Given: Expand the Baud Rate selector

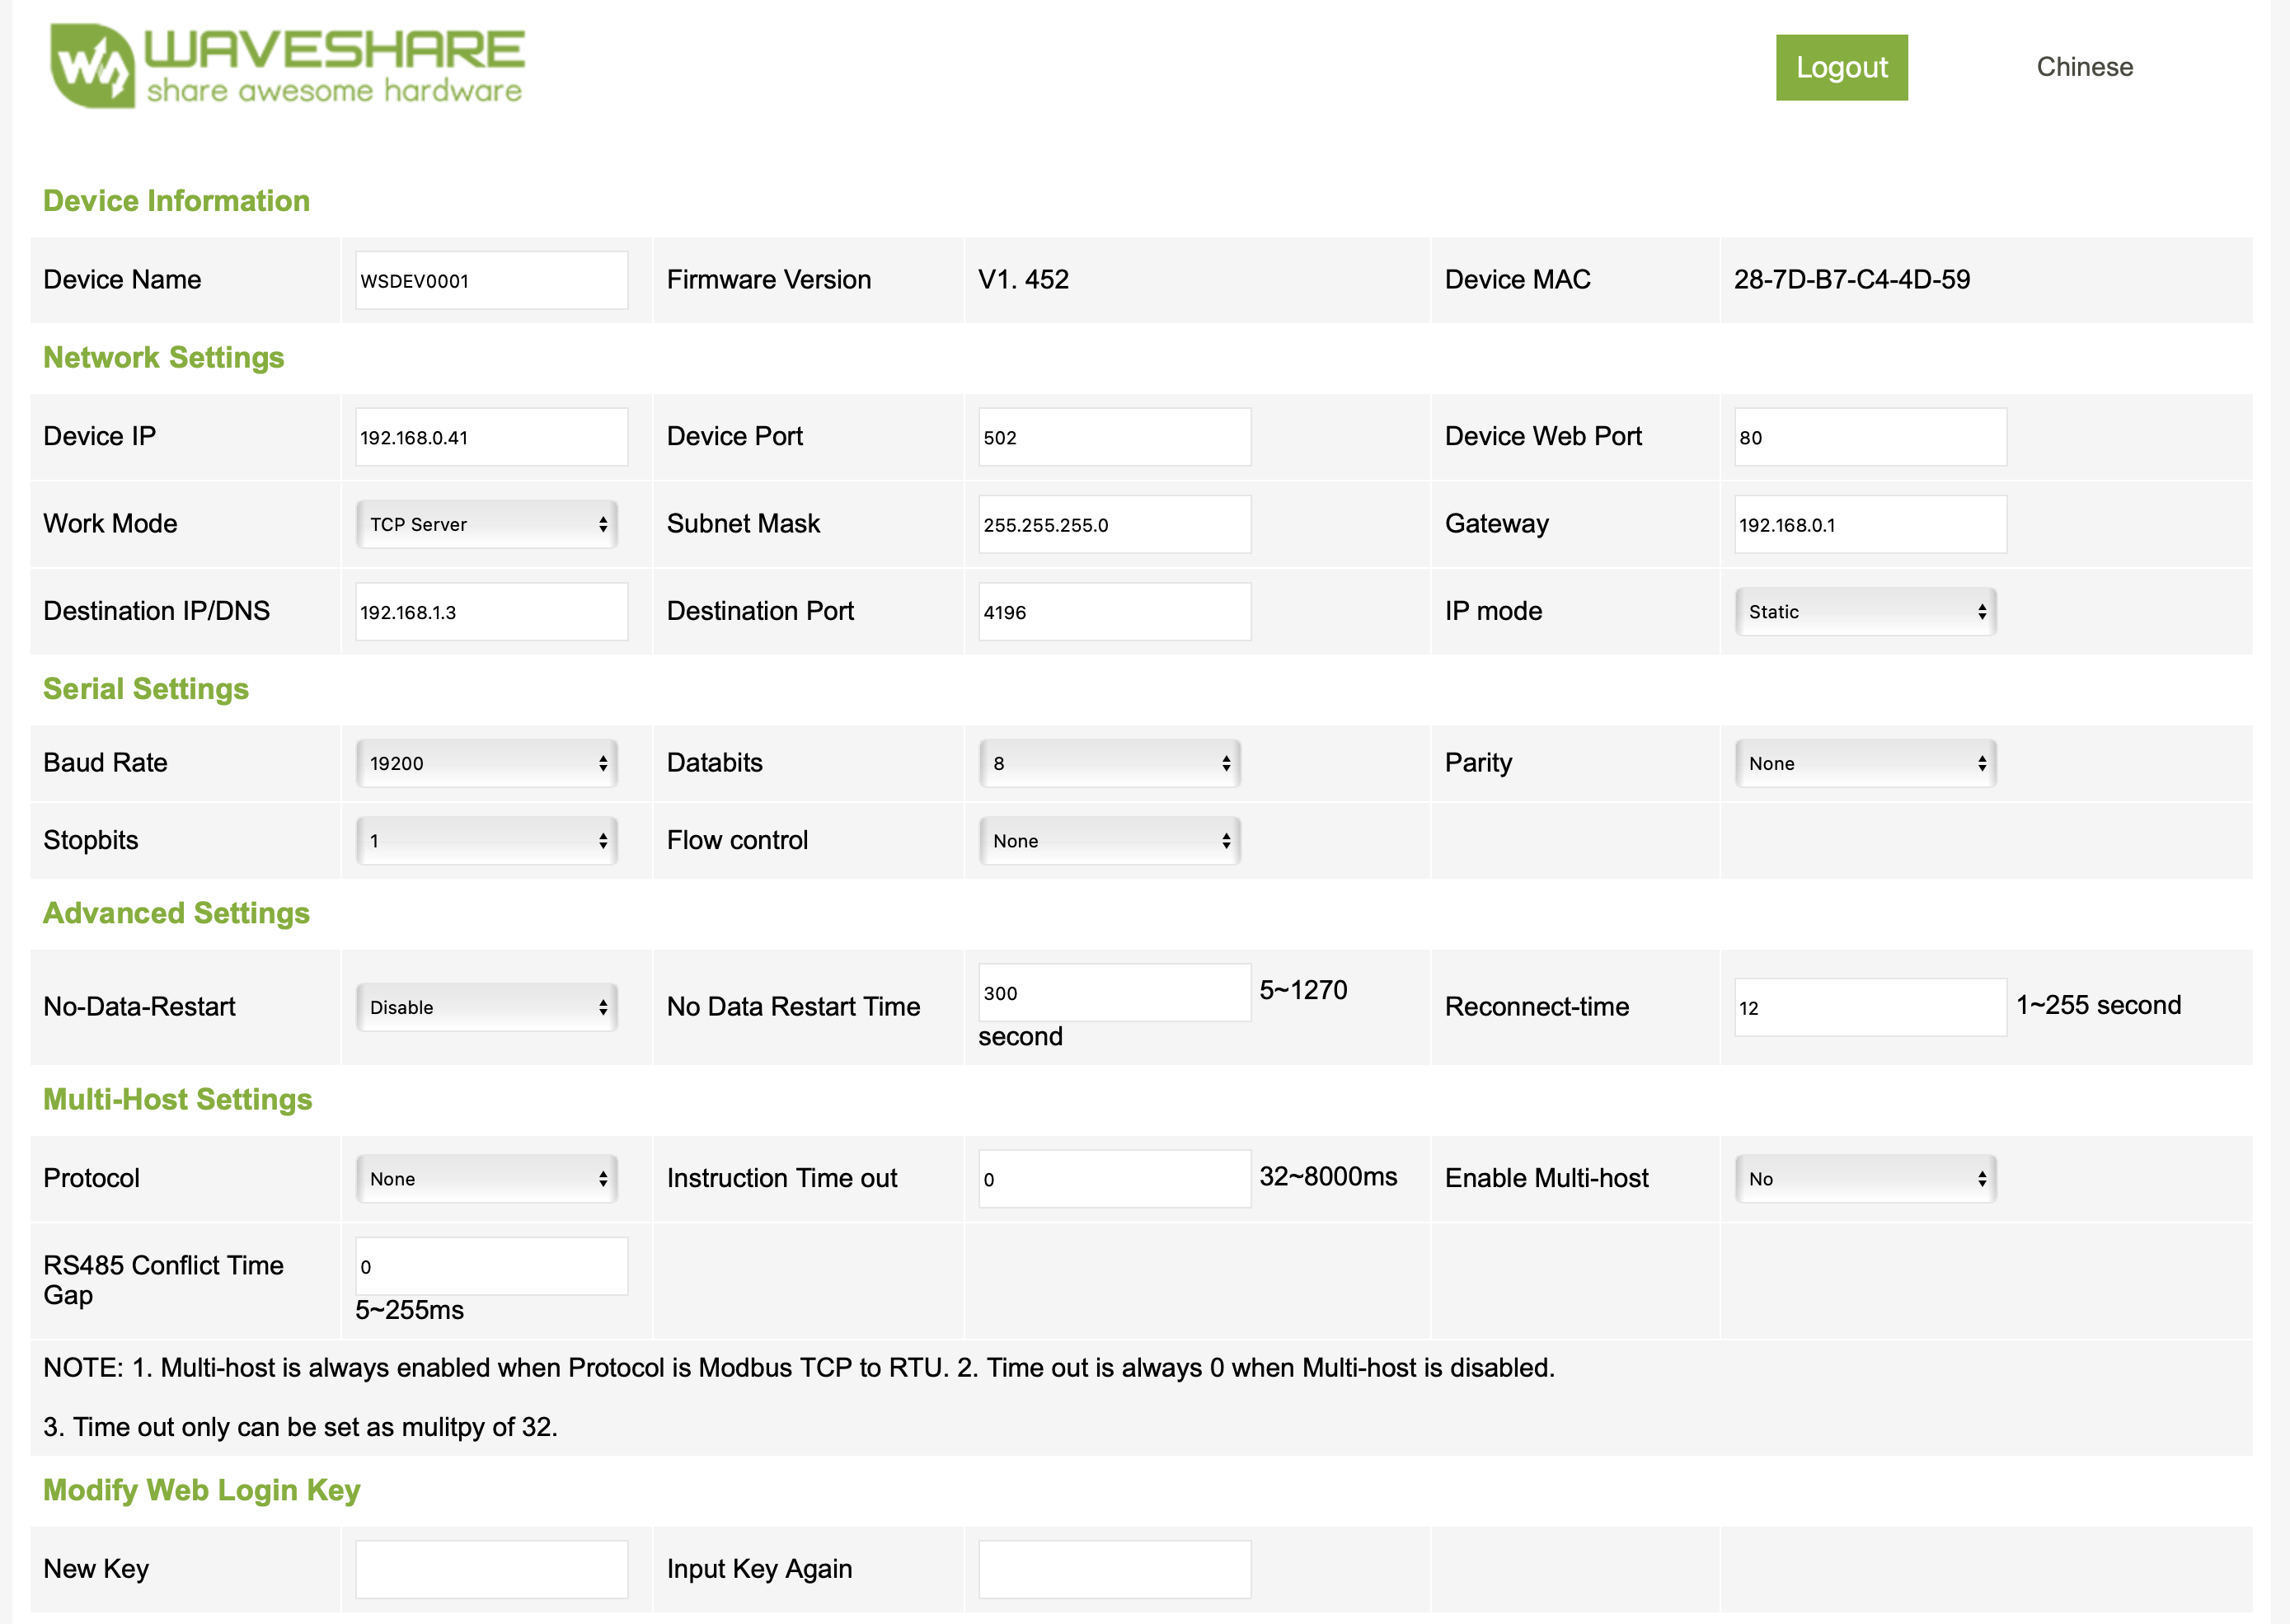Looking at the screenshot, I should coord(487,763).
